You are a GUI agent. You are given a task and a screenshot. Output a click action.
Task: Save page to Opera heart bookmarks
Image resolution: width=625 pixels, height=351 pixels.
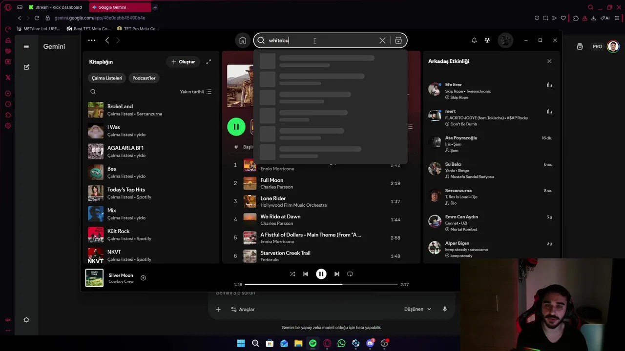pos(563,18)
